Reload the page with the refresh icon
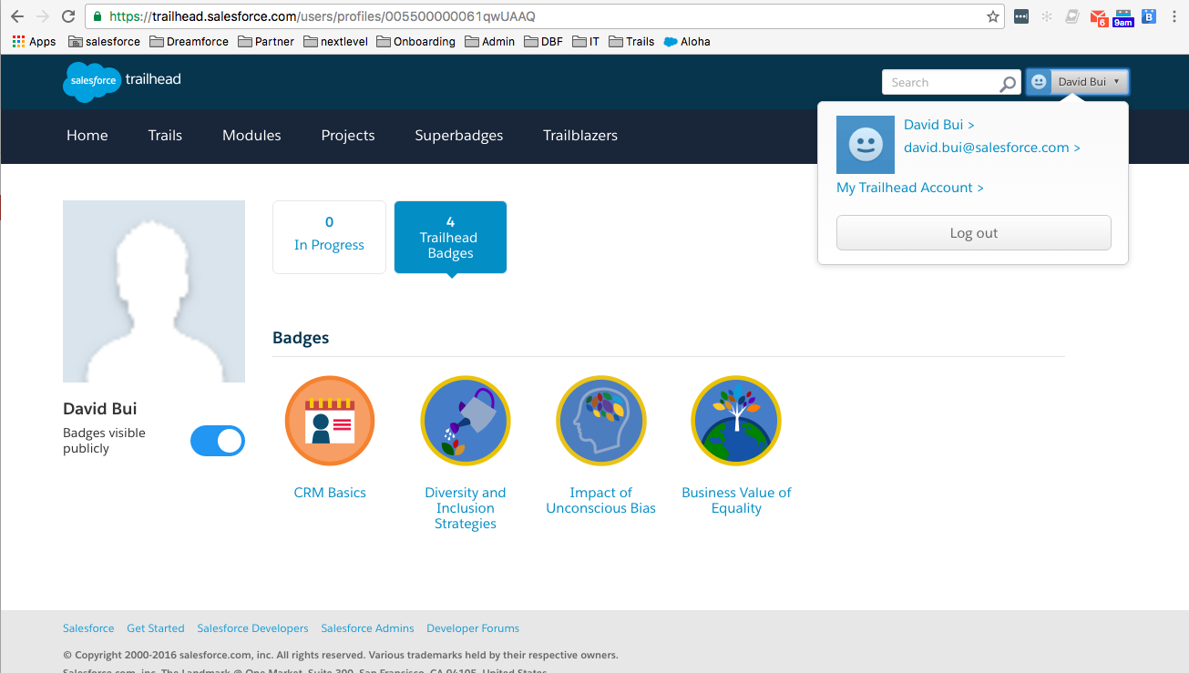Screen dimensions: 1189x673 pyautogui.click(x=68, y=16)
